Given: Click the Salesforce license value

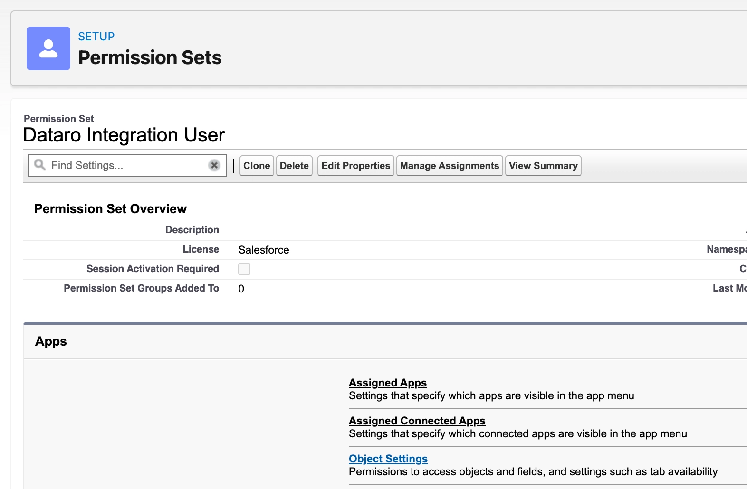Looking at the screenshot, I should [264, 250].
